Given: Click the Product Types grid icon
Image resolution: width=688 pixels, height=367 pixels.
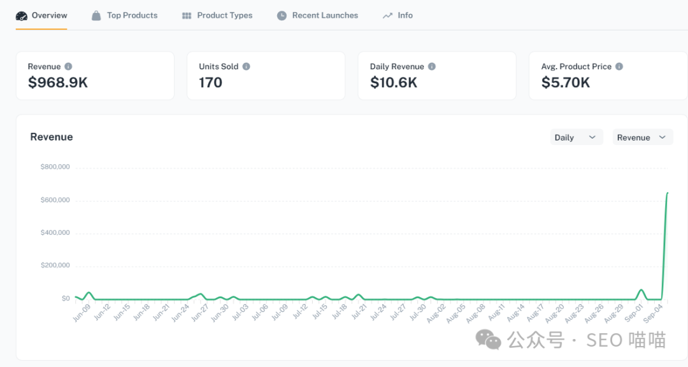Looking at the screenshot, I should (x=187, y=15).
